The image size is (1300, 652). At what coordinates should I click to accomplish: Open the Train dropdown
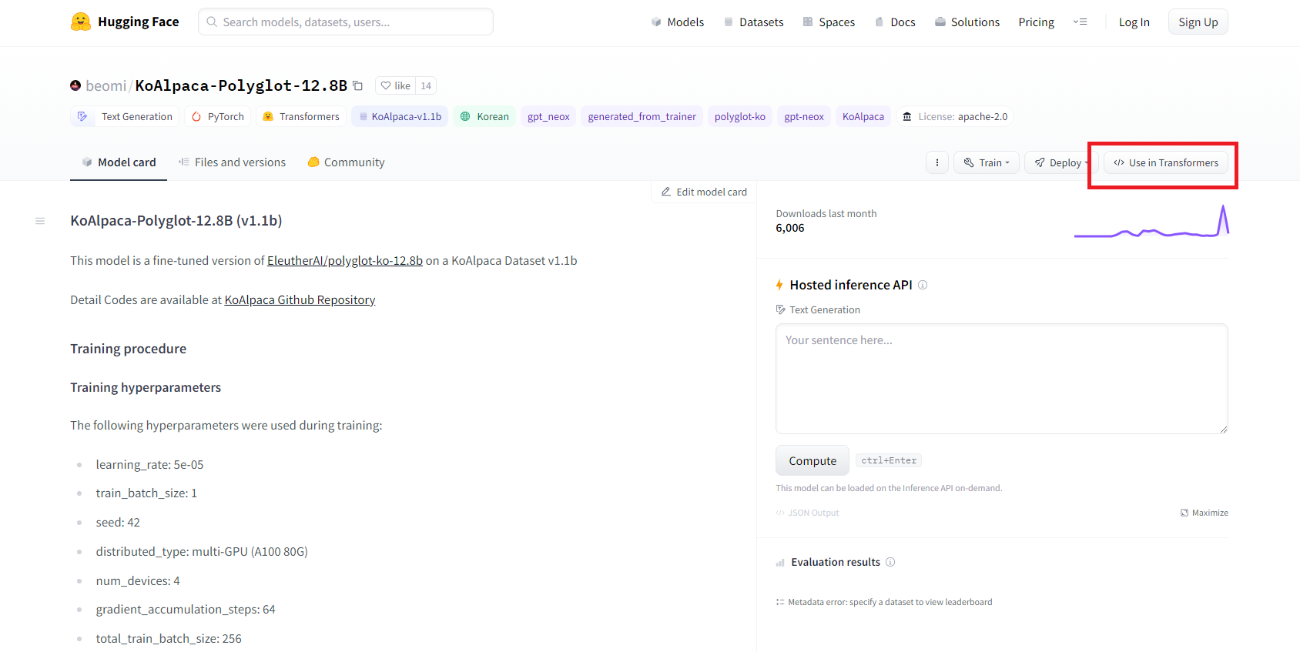click(987, 162)
